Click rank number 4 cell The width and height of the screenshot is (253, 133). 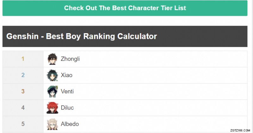(x=23, y=108)
